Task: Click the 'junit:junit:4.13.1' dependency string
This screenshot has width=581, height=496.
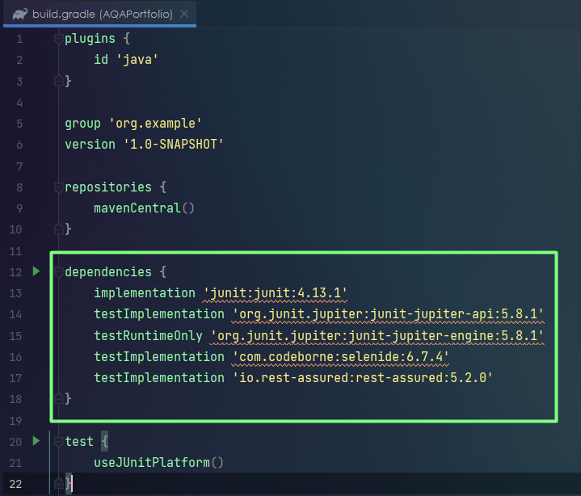Action: coord(275,293)
